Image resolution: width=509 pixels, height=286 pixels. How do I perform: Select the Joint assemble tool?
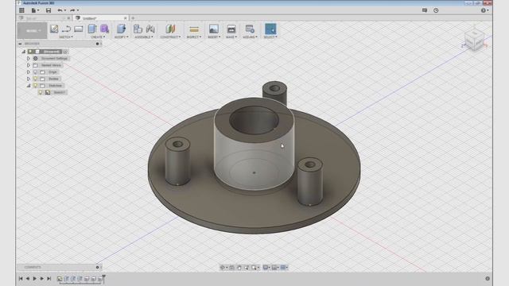pos(150,29)
